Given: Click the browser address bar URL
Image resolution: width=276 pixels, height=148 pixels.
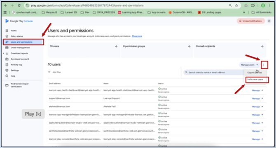Looking at the screenshot, I should tap(87, 5).
